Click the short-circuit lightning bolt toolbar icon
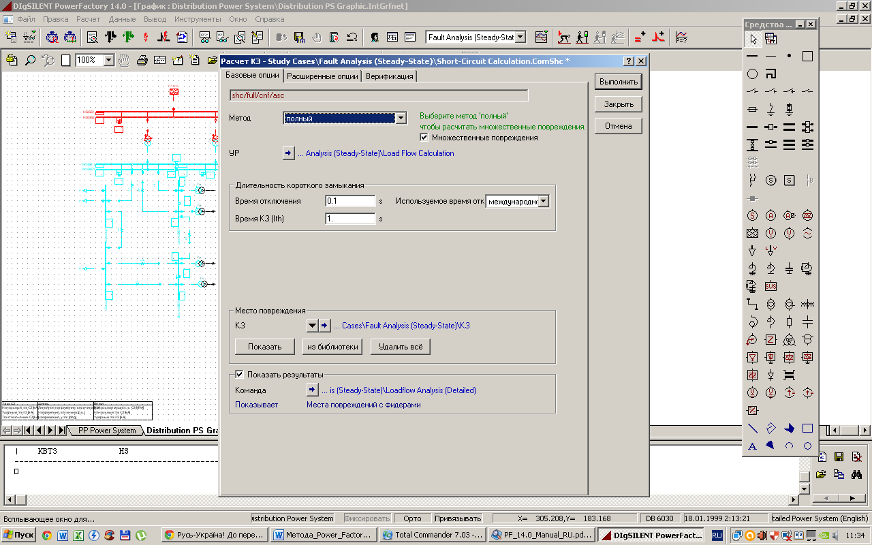This screenshot has height=545, width=872. click(145, 37)
